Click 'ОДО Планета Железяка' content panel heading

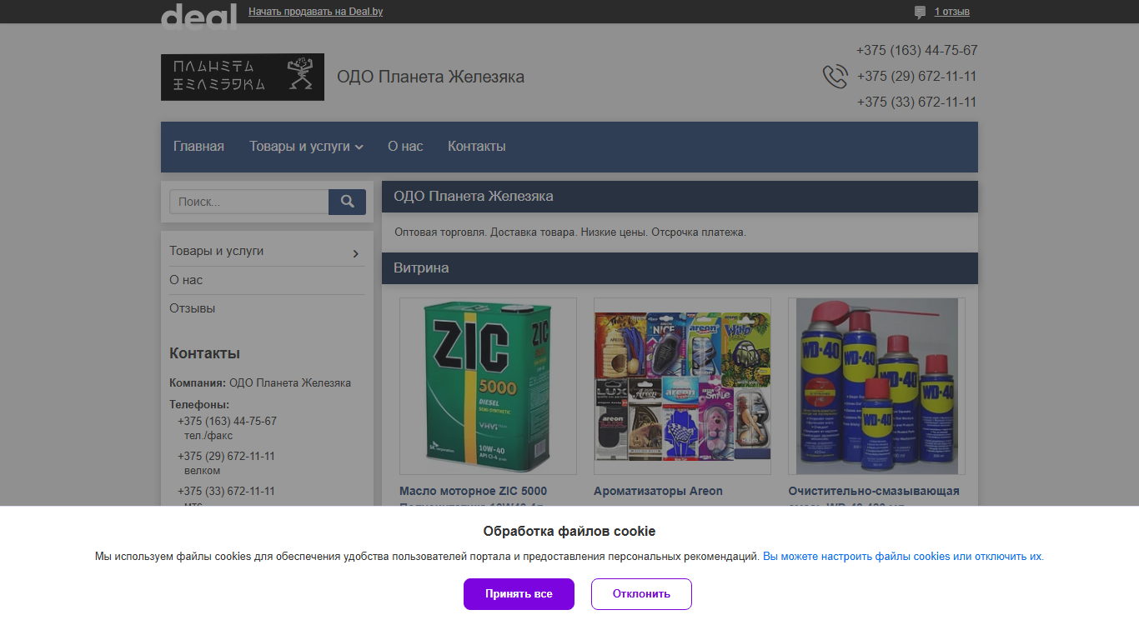(x=474, y=197)
